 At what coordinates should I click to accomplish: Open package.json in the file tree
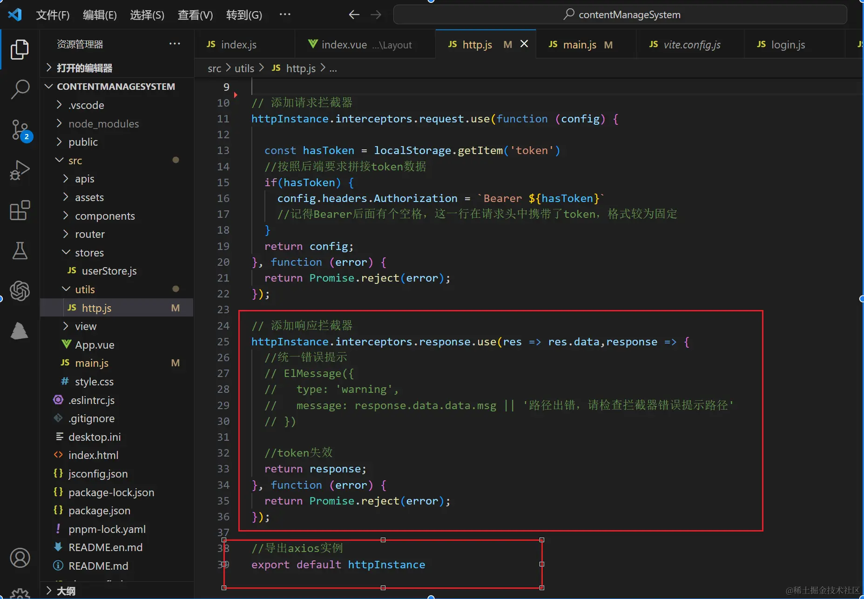click(116, 511)
